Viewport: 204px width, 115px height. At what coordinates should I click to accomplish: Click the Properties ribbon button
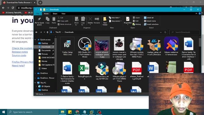(x=127, y=21)
